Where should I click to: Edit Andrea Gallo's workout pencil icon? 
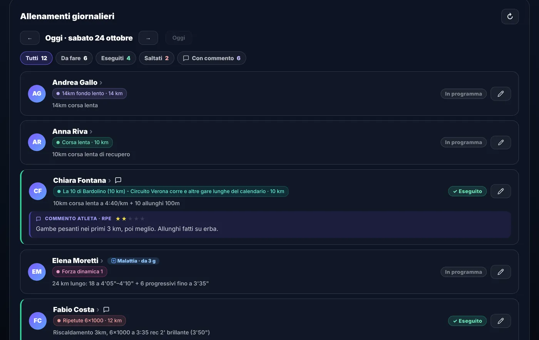[500, 94]
